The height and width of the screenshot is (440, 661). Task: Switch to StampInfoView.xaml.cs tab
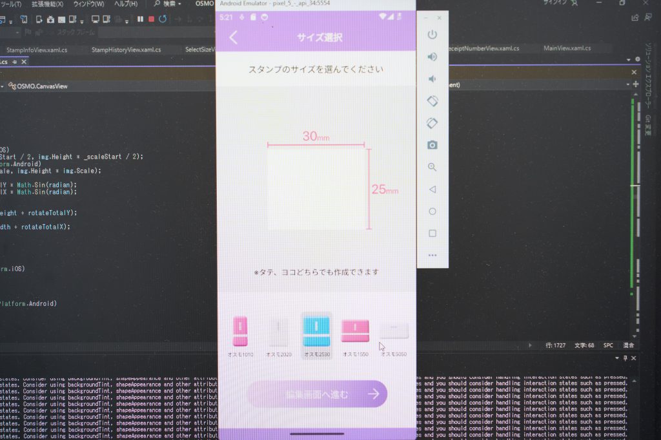(37, 50)
